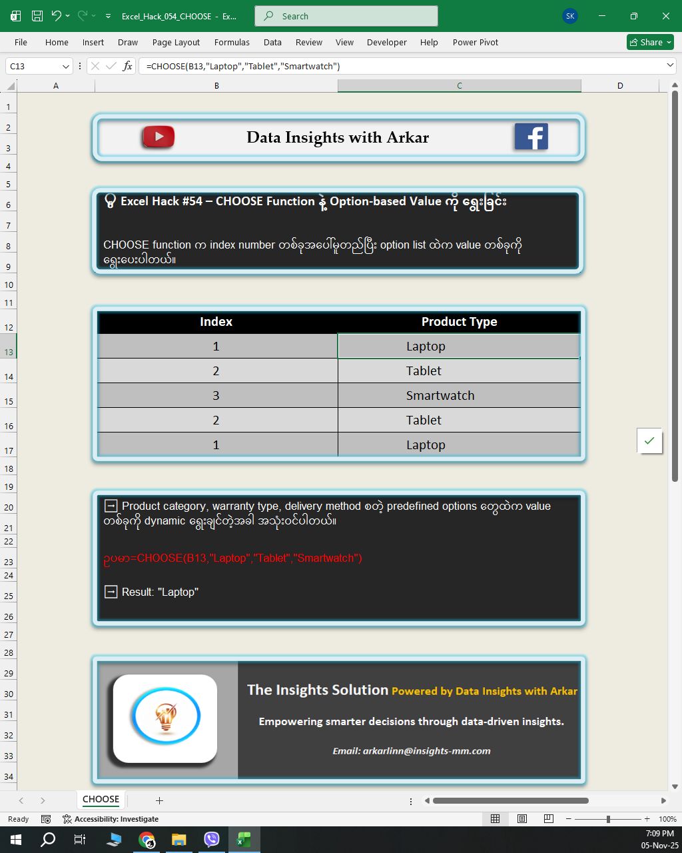The height and width of the screenshot is (853, 682).
Task: Click the zoom slider handle
Action: (x=608, y=819)
